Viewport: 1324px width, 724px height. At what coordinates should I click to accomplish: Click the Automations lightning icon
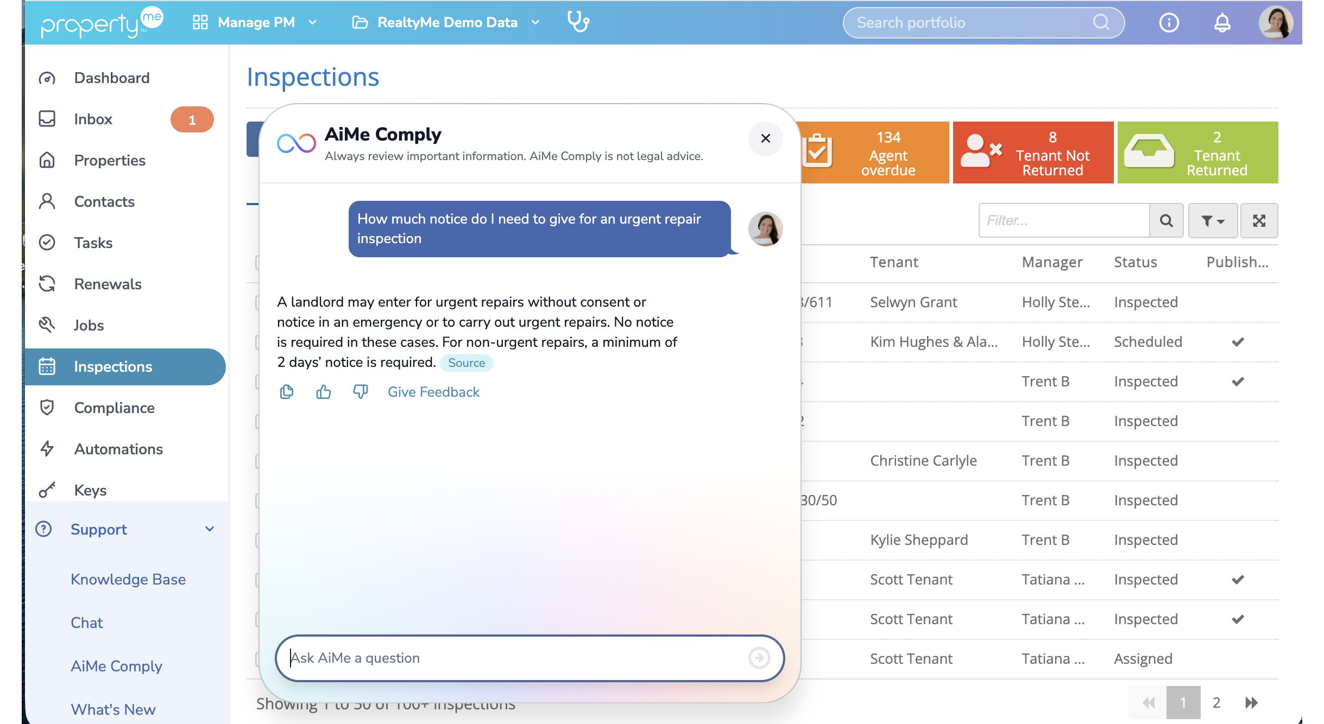point(47,449)
